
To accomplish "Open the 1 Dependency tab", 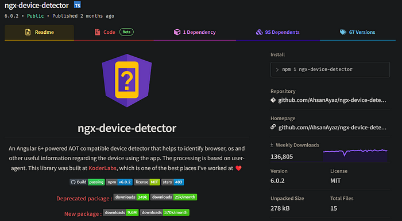I will pos(195,33).
